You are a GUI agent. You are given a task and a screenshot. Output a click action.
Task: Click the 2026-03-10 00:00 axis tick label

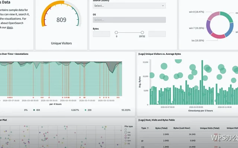coord(68,100)
